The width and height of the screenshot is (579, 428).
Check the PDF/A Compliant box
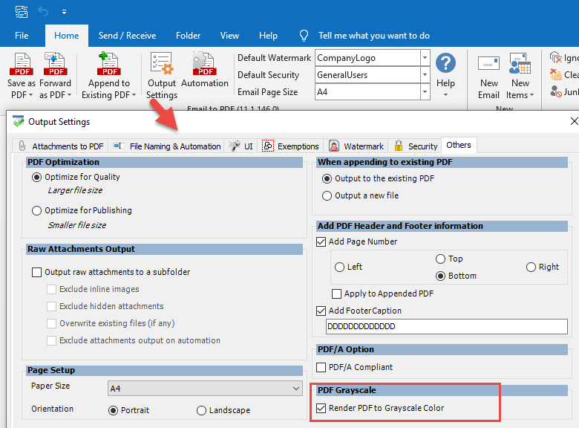321,367
